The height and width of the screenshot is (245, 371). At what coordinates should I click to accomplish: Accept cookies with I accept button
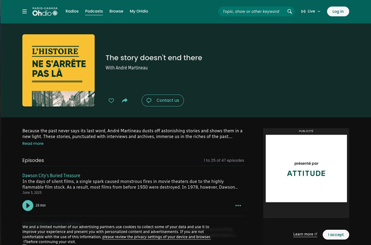(x=336, y=235)
